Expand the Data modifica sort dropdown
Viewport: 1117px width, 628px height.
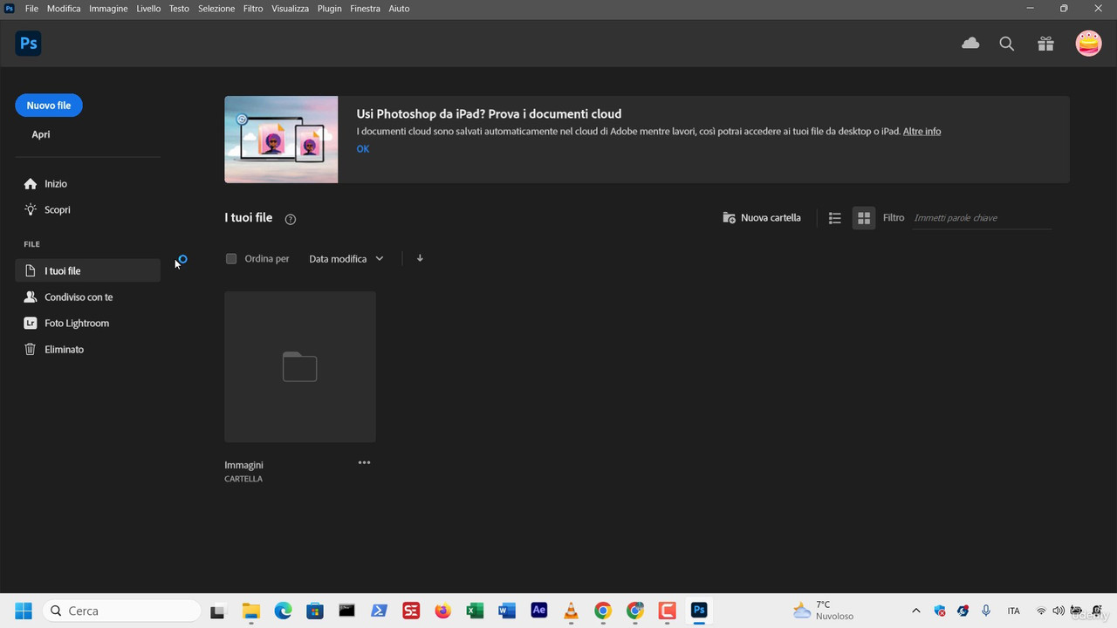tap(346, 259)
